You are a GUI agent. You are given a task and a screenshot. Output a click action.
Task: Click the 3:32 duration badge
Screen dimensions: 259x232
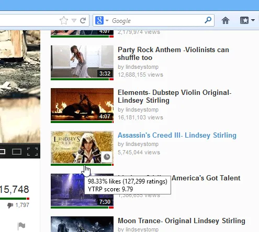click(105, 74)
